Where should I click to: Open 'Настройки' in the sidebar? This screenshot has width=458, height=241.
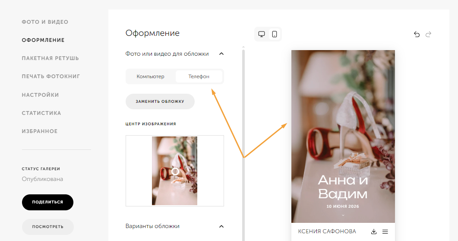coord(40,95)
